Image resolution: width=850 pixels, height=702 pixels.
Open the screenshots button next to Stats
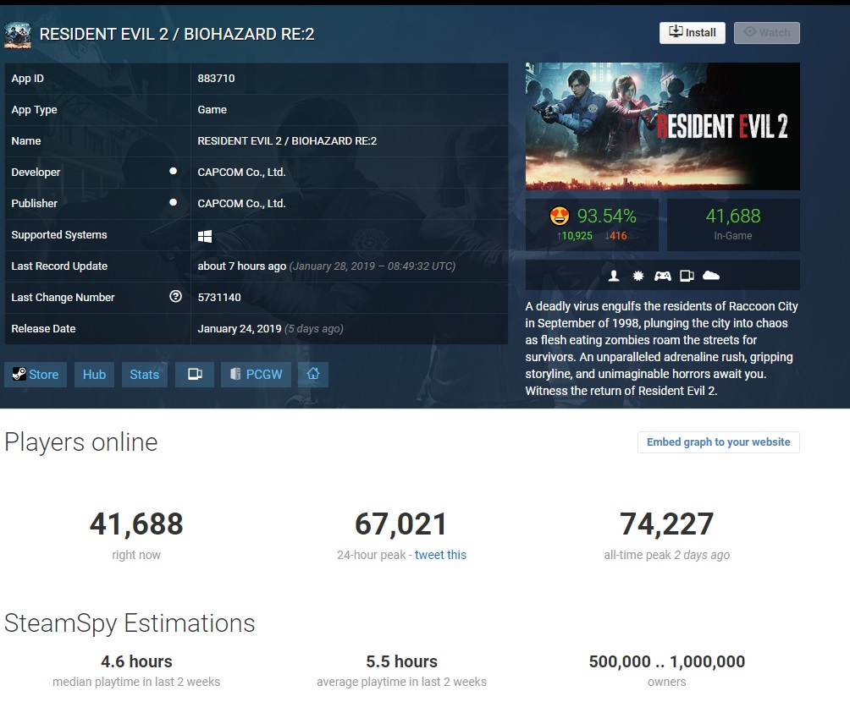[x=194, y=375]
